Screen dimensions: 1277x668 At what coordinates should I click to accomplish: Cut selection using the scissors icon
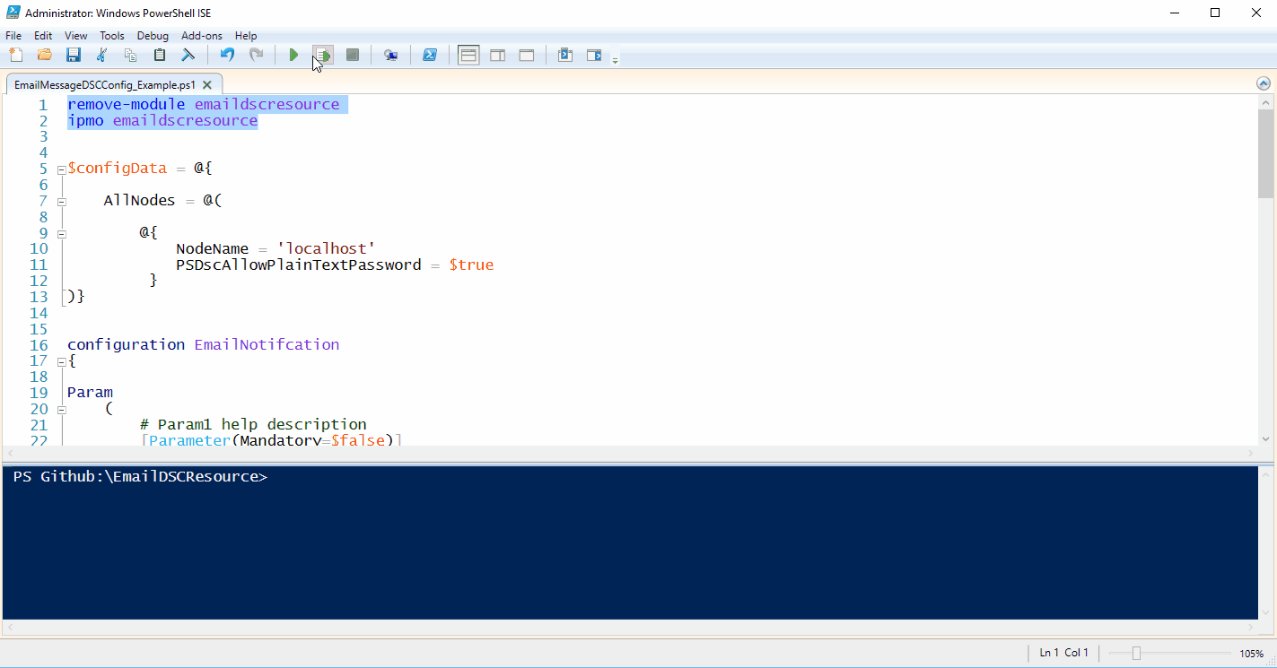(102, 56)
